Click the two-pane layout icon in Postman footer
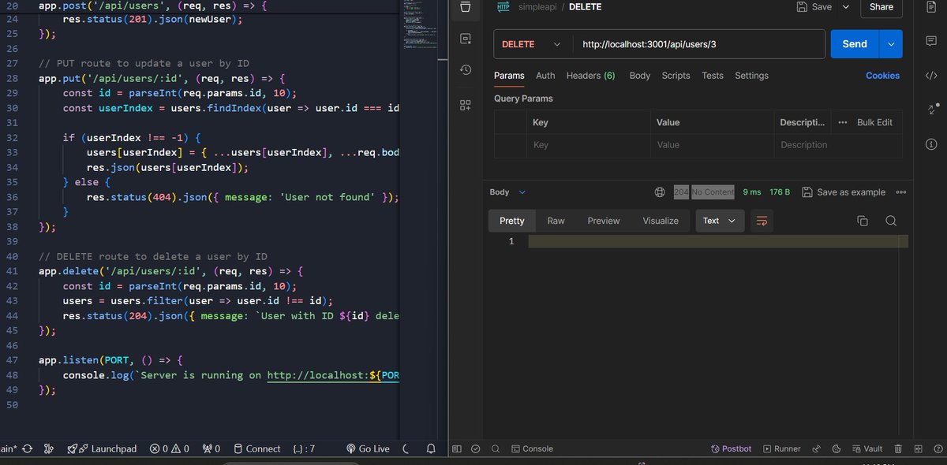The height and width of the screenshot is (465, 947). point(918,448)
